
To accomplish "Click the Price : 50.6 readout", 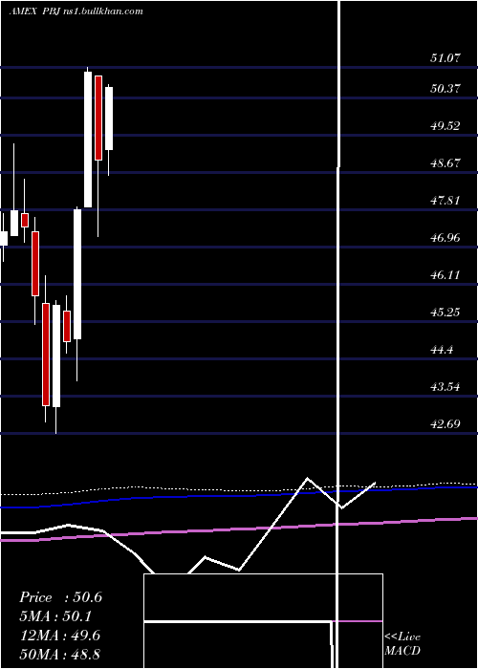I will 60,597.
